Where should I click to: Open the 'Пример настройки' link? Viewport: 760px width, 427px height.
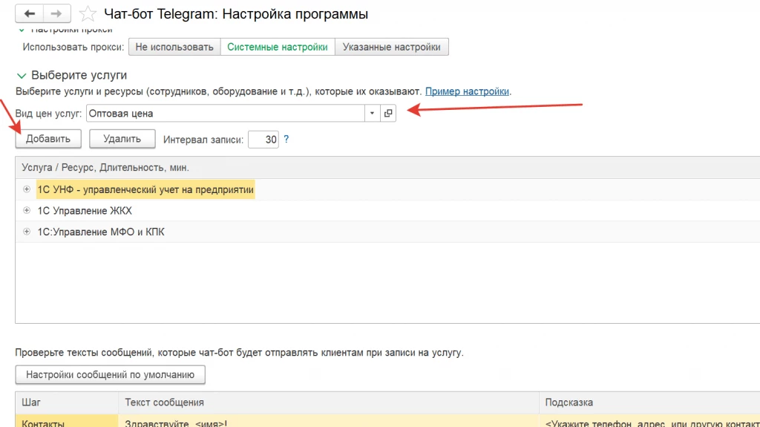click(x=468, y=91)
